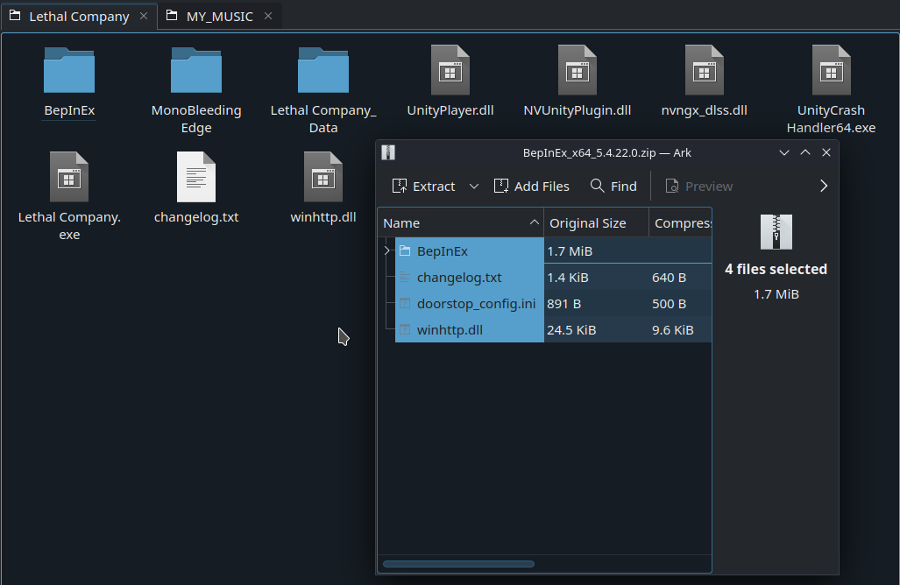
Task: Close the MY_MUSIC tab
Action: pos(268,16)
